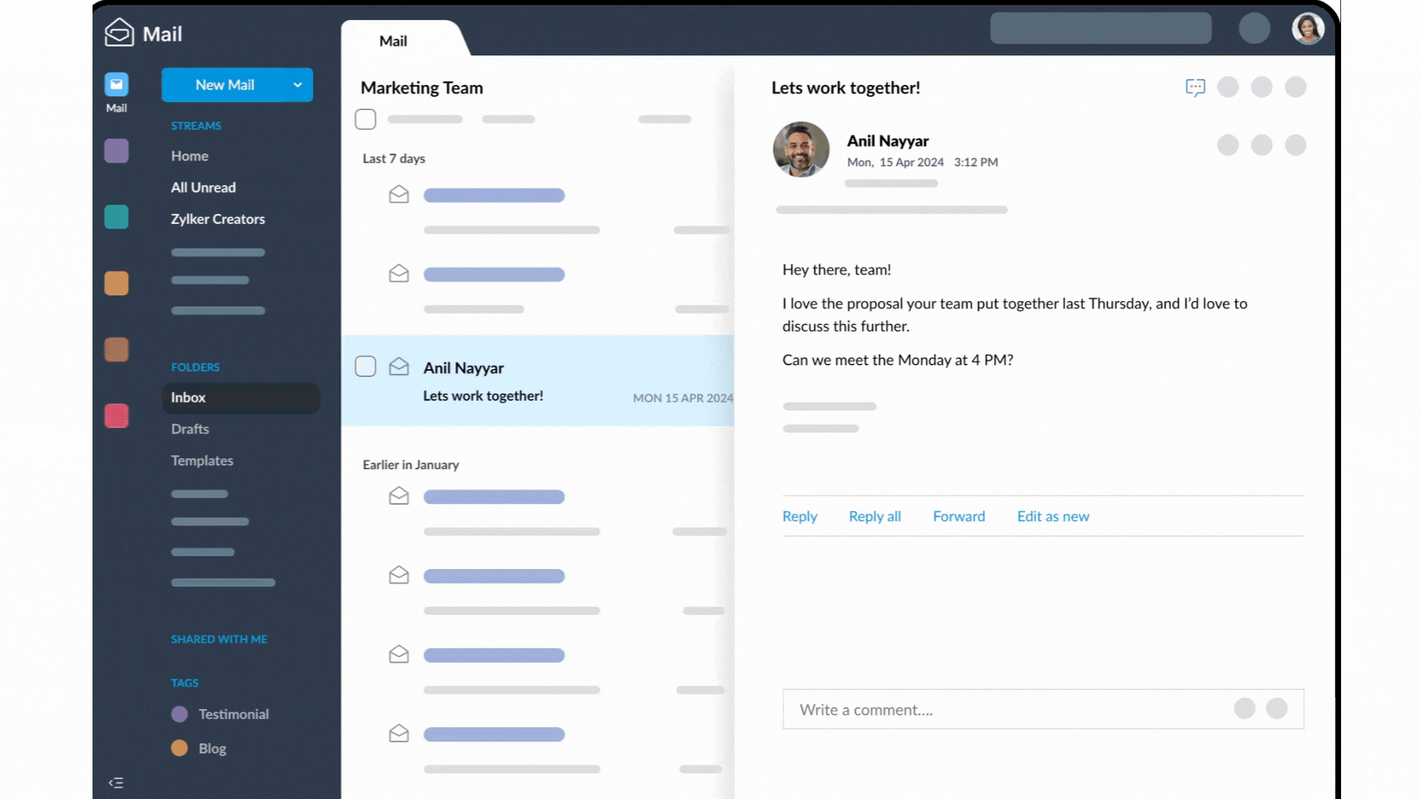Click the envelope icon beside Anil Nayyar email

[399, 367]
